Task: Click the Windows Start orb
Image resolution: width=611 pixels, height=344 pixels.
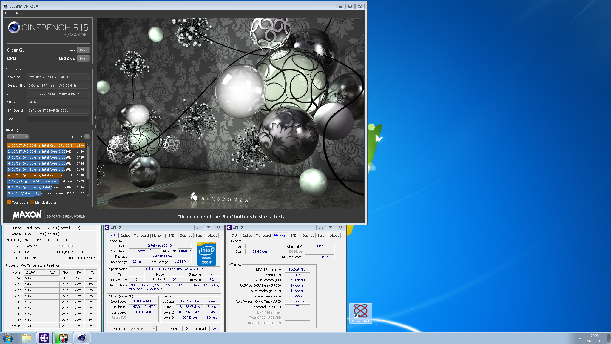Action: pyautogui.click(x=8, y=338)
